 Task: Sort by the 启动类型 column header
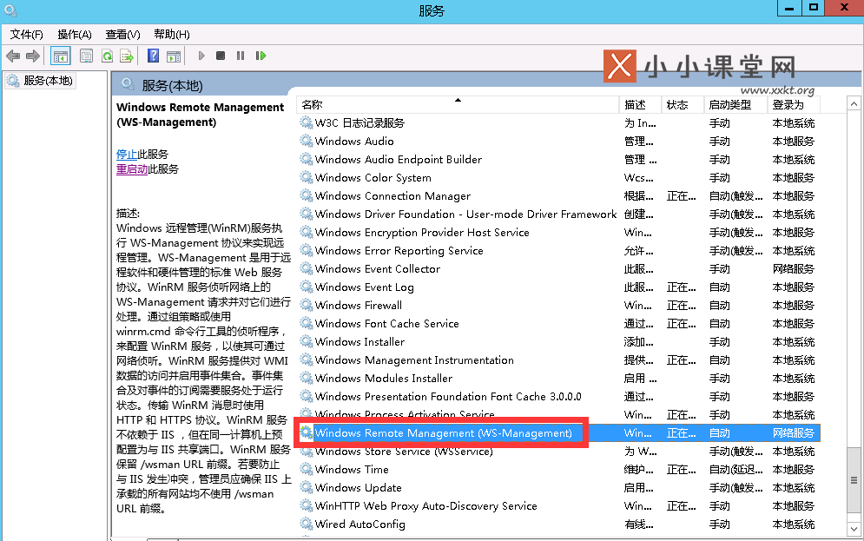(x=735, y=105)
